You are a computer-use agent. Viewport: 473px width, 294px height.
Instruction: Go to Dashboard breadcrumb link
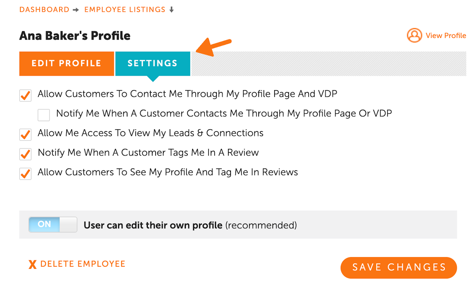pos(44,10)
